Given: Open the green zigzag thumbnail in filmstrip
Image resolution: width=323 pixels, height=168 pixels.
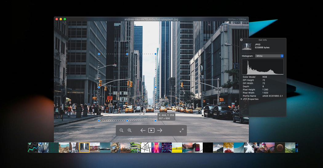Looking at the screenshot, I should point(33,148).
